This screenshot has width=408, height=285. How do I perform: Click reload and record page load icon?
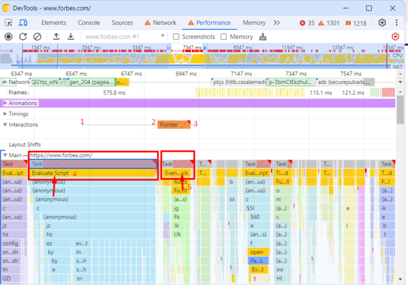point(23,37)
